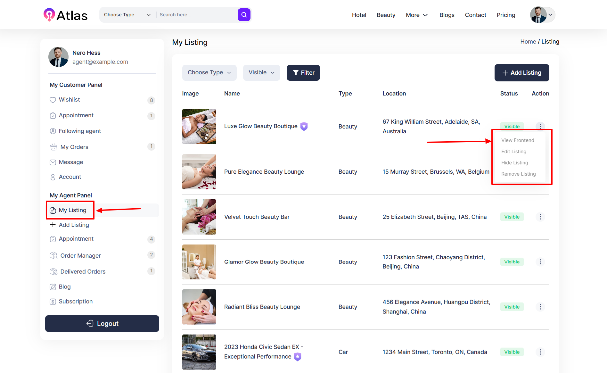Click the Visible status badge for Velvet Touch
The height and width of the screenshot is (373, 607).
512,217
